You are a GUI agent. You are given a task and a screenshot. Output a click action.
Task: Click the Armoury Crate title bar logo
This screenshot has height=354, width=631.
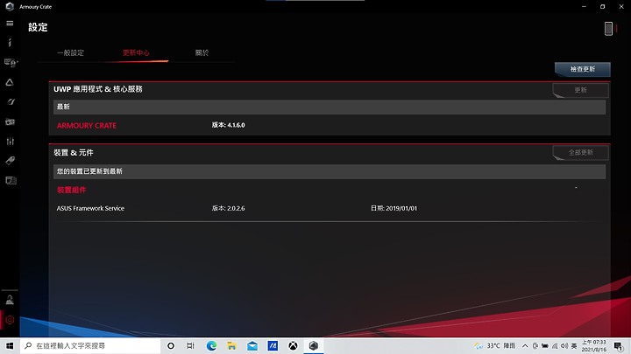10,6
